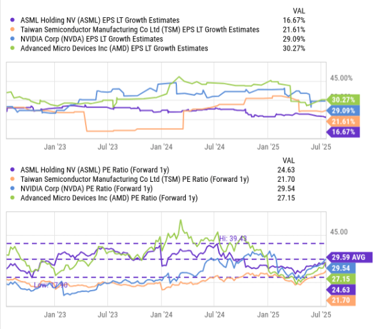Click the purple ASML EPS legend dot
375x329 pixels.
click(12, 20)
